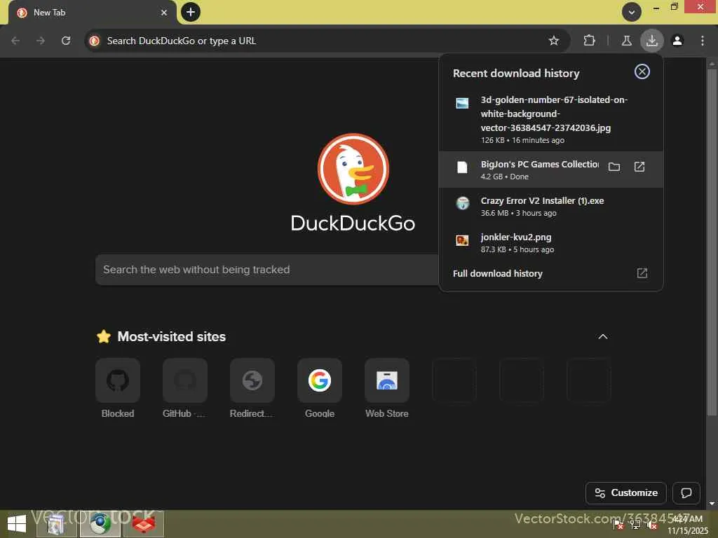Image resolution: width=718 pixels, height=538 pixels.
Task: Collapse the Most-visited sites section
Action: pos(602,337)
